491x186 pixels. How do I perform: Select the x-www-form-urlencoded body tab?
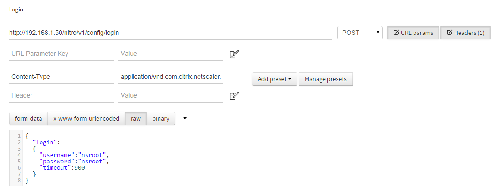(86, 119)
